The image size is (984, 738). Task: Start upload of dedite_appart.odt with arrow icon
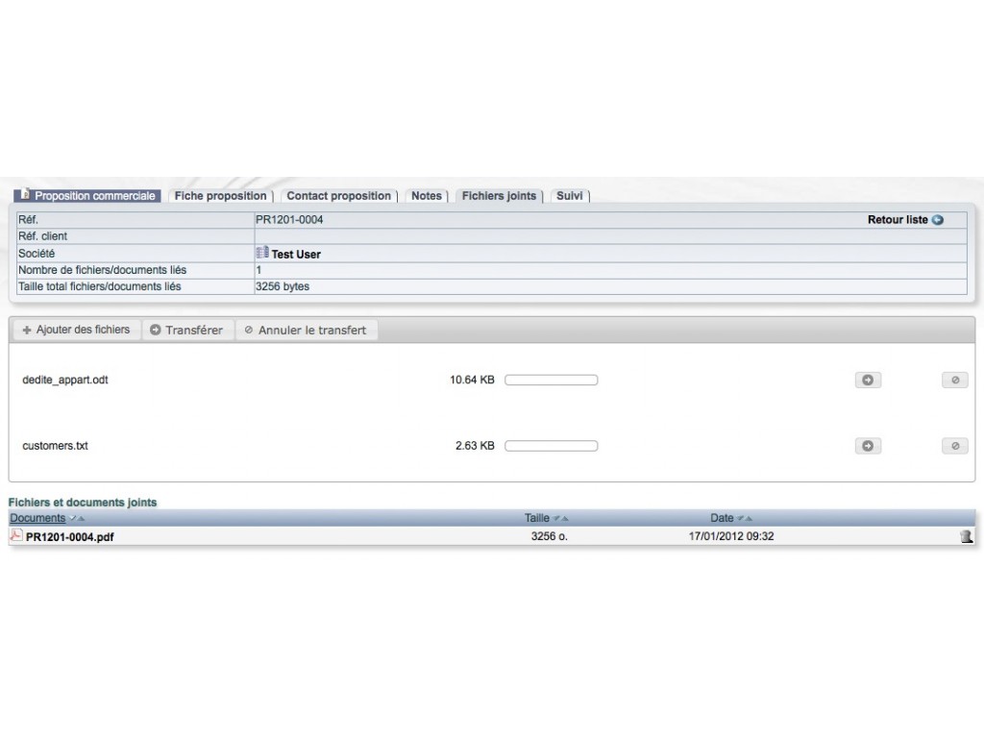point(868,380)
